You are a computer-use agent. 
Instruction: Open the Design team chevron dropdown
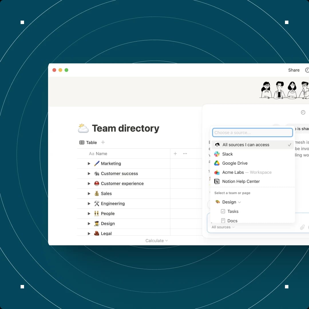click(240, 202)
